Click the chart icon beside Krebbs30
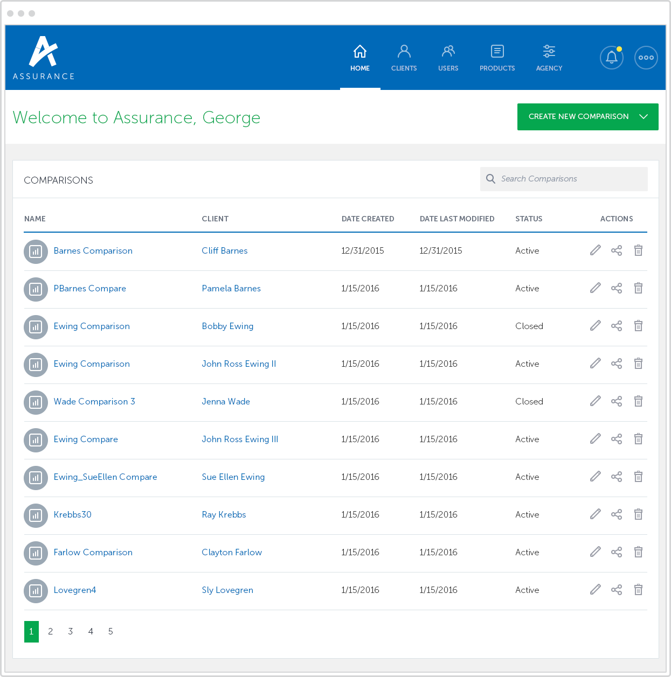Image resolution: width=671 pixels, height=677 pixels. pyautogui.click(x=36, y=515)
